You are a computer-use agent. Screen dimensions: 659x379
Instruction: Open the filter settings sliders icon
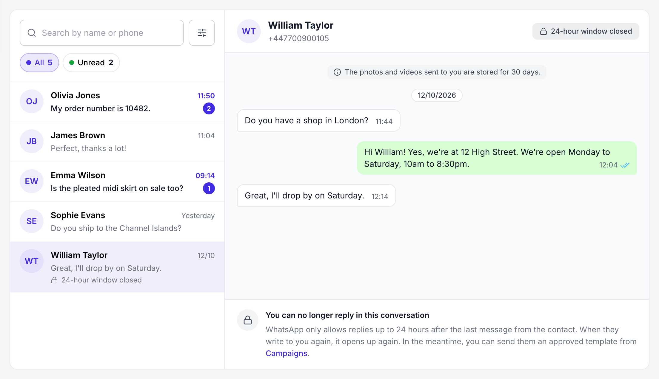point(202,33)
